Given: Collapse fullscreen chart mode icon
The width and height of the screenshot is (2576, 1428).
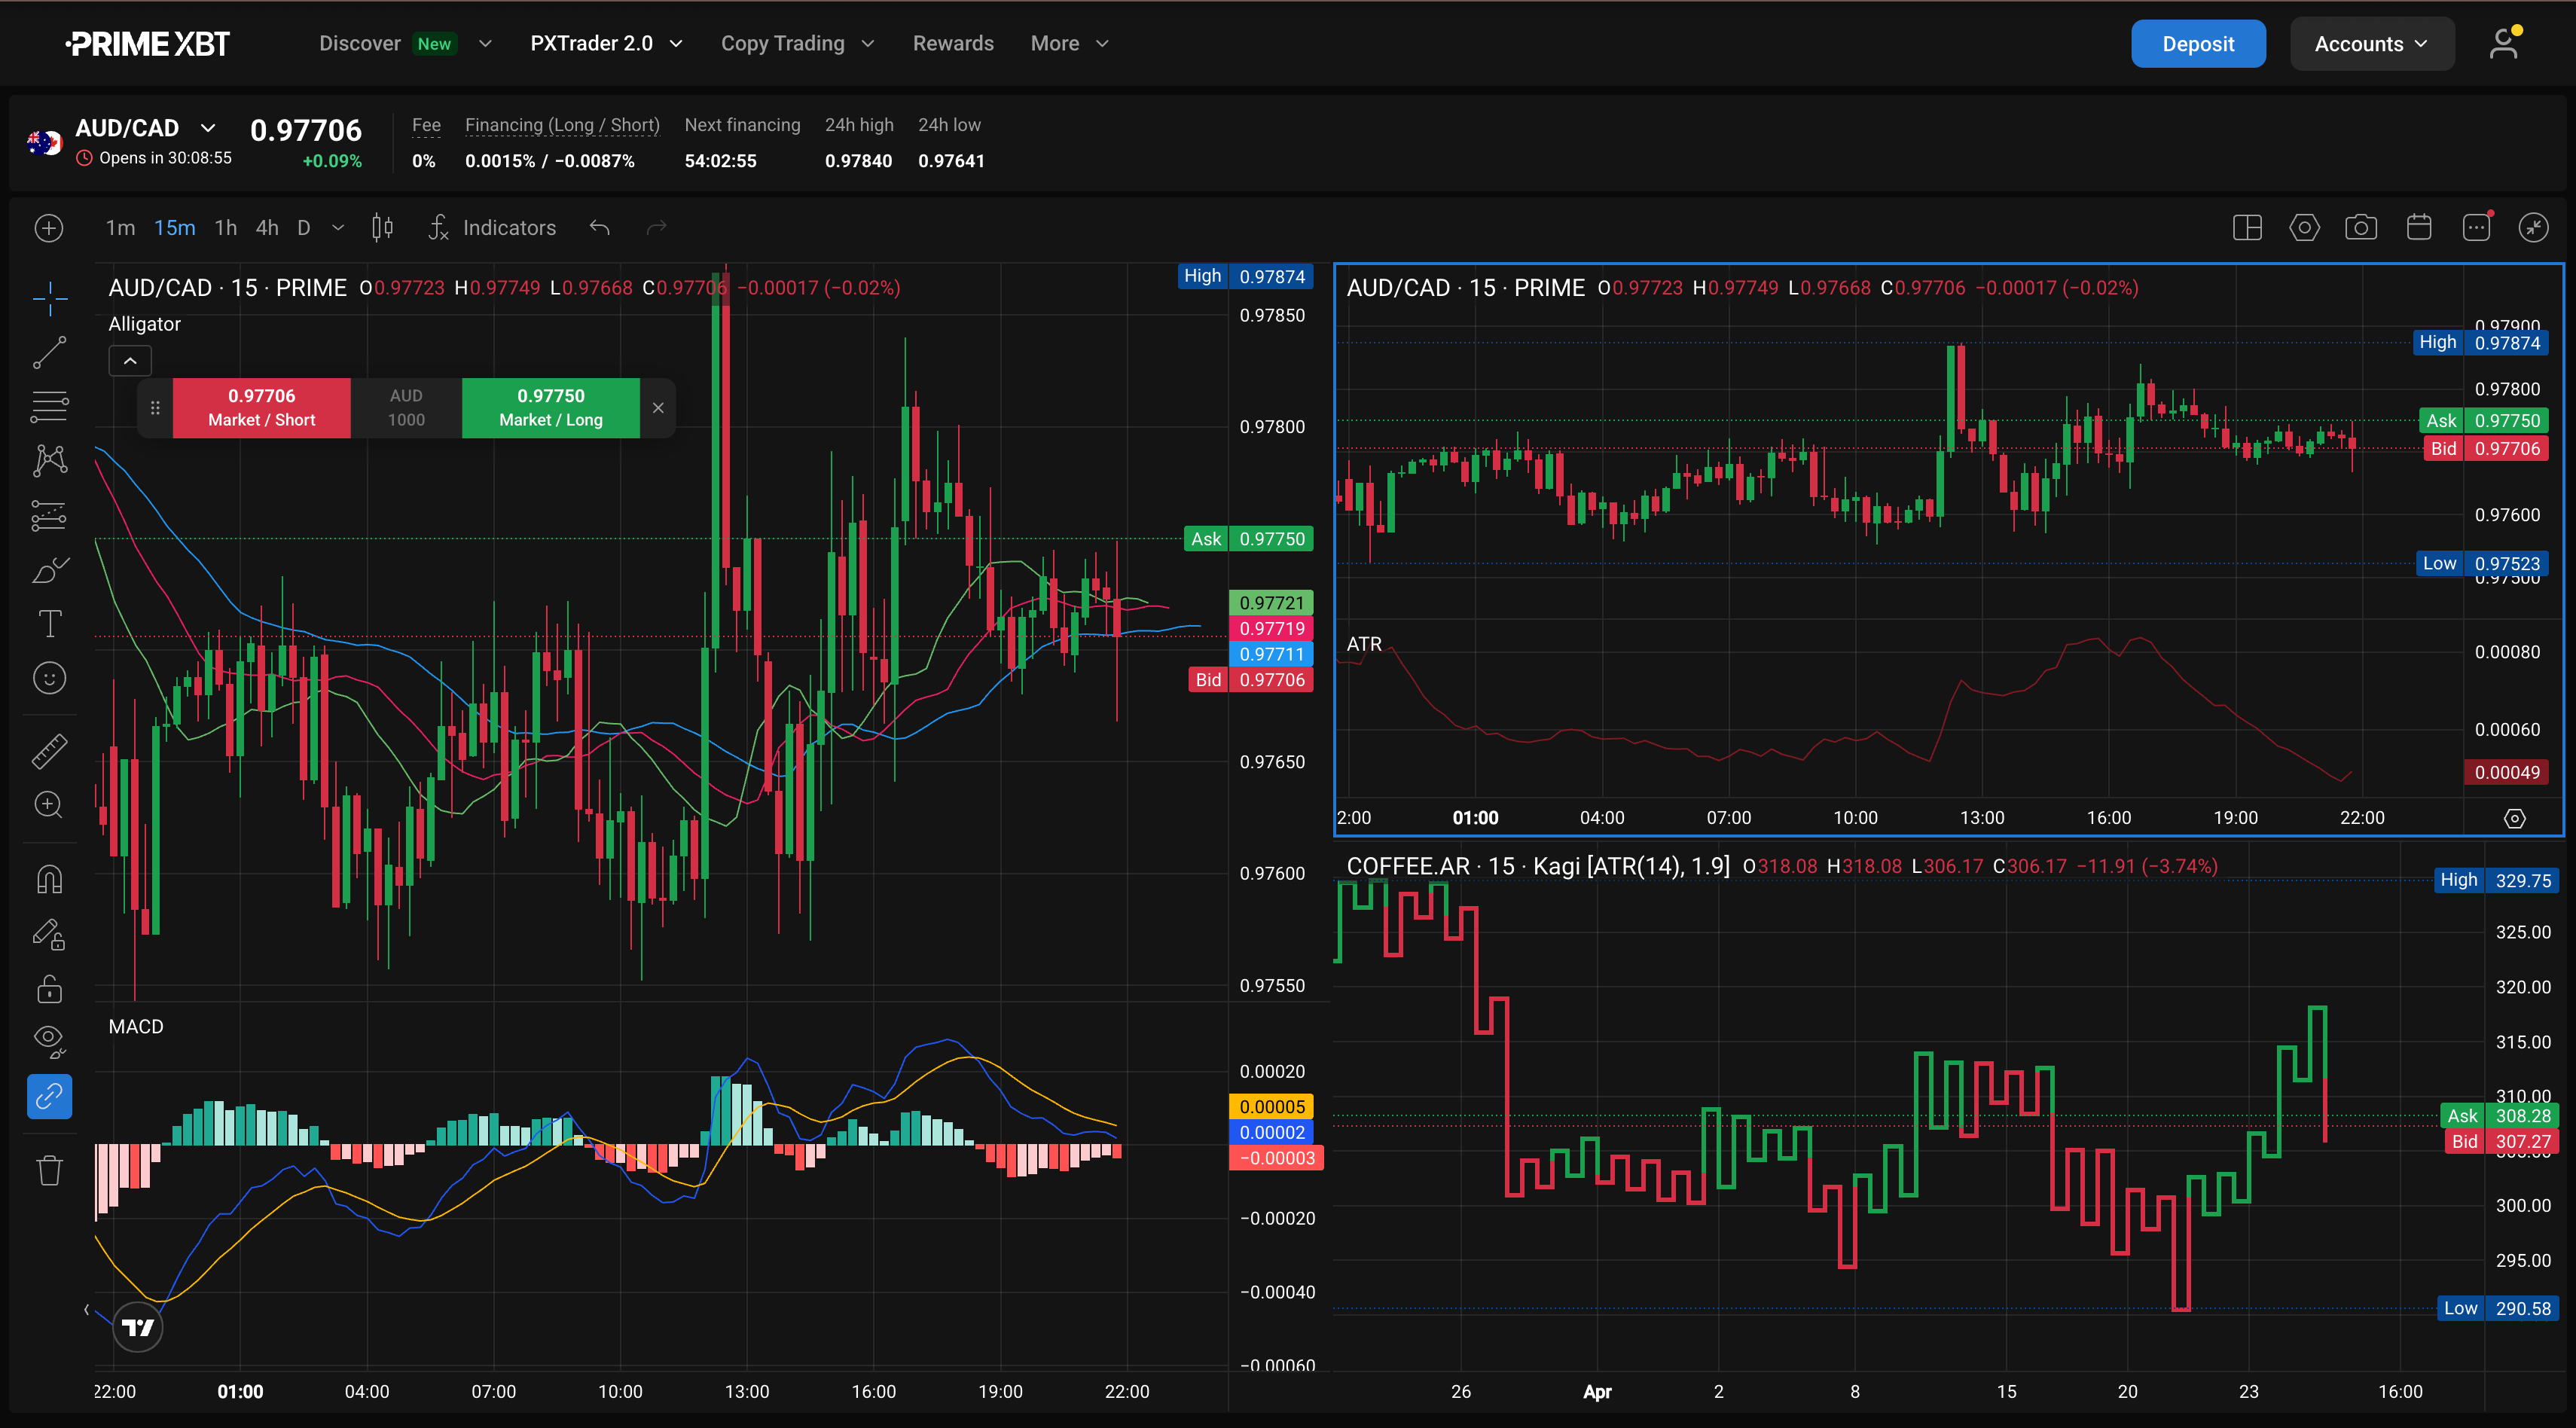Looking at the screenshot, I should (x=2533, y=228).
